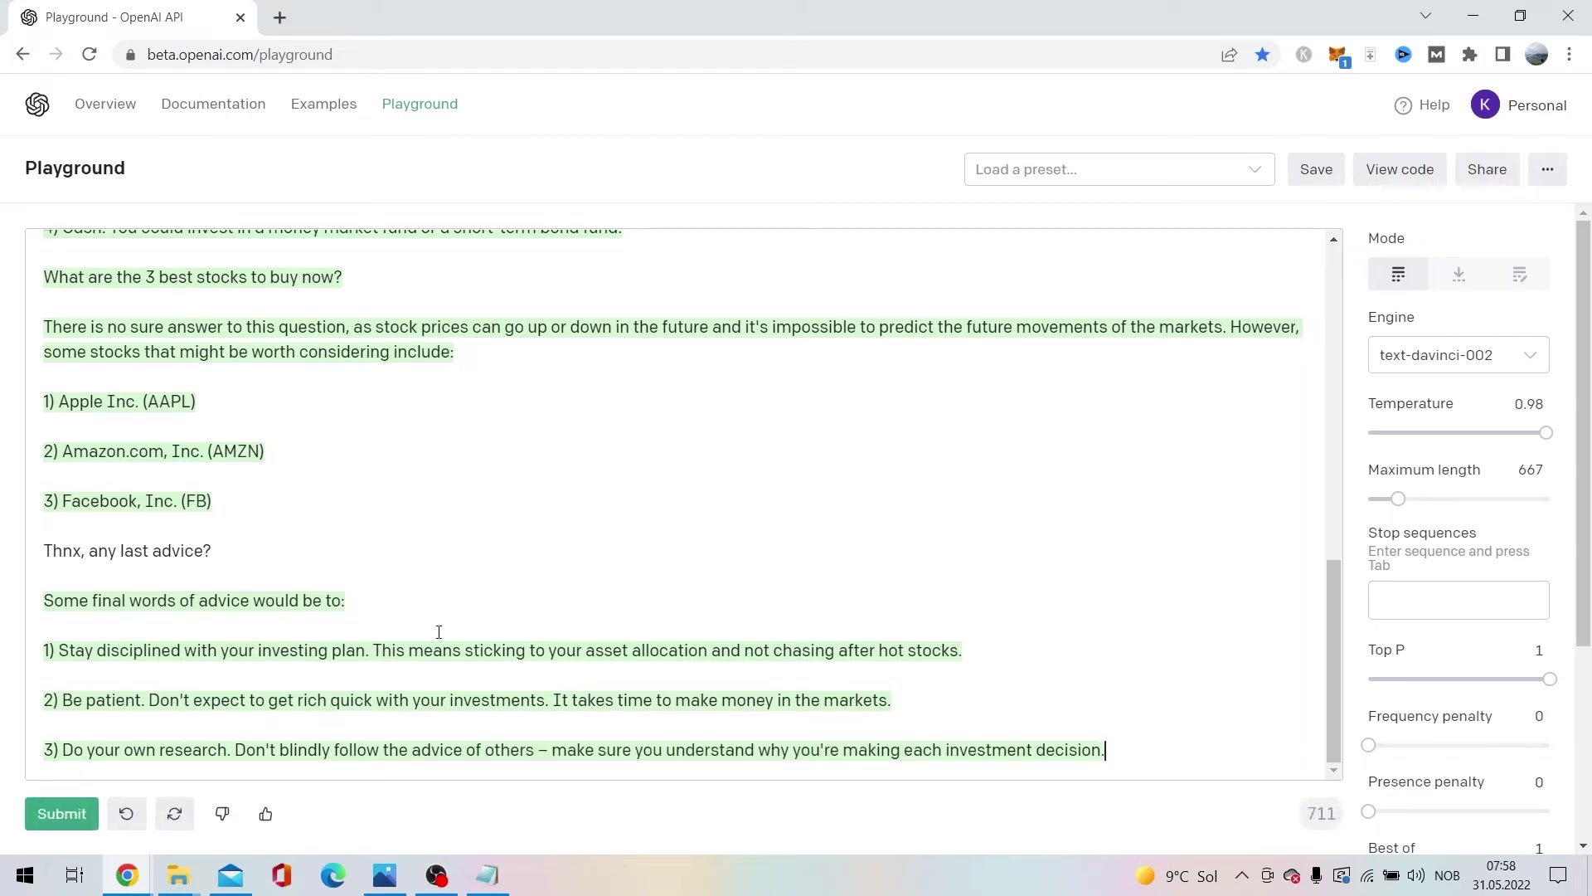
Task: Open the Chrome tab search chevron
Action: tap(1425, 16)
